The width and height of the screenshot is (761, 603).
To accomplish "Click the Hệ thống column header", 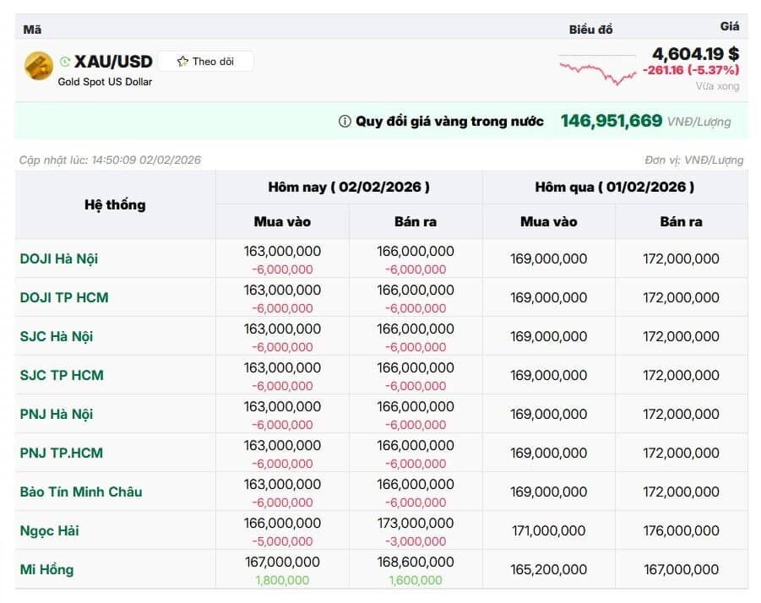I will click(115, 204).
